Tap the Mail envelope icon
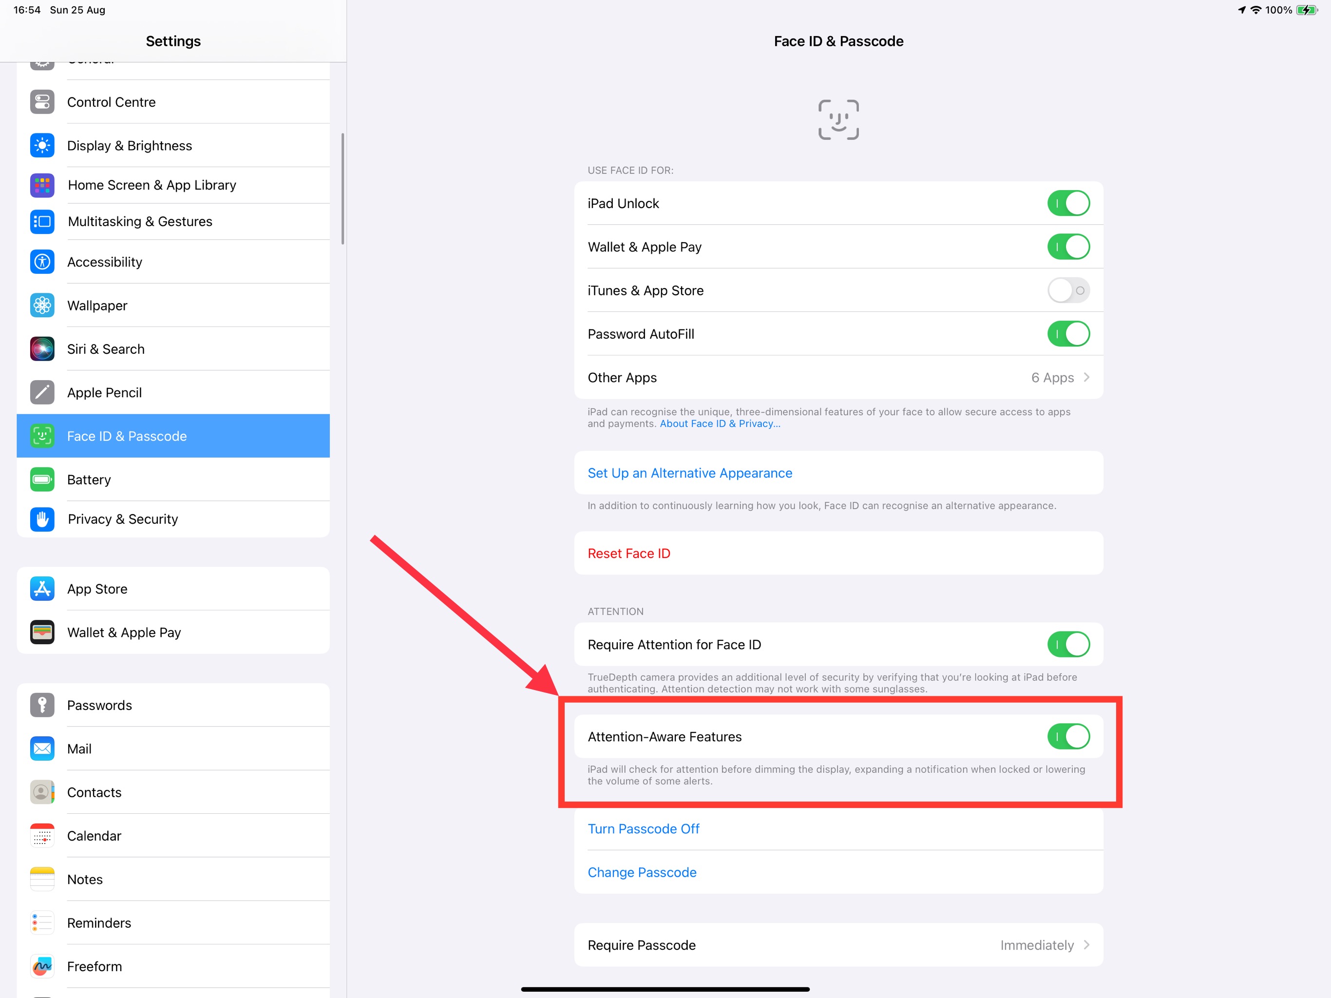The width and height of the screenshot is (1331, 998). [42, 749]
